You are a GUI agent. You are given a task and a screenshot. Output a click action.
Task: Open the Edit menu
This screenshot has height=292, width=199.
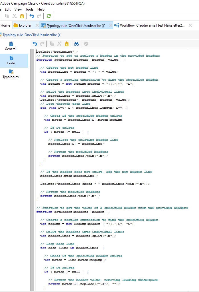8,9
